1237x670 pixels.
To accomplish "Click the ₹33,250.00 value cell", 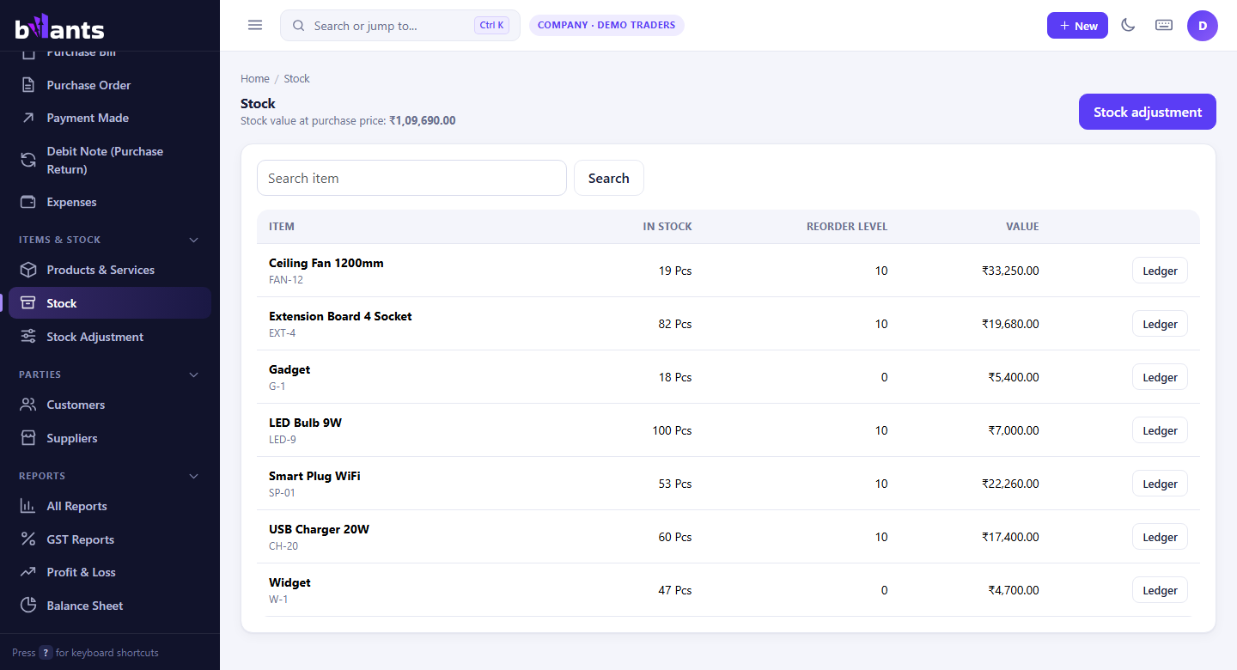I will point(1010,271).
